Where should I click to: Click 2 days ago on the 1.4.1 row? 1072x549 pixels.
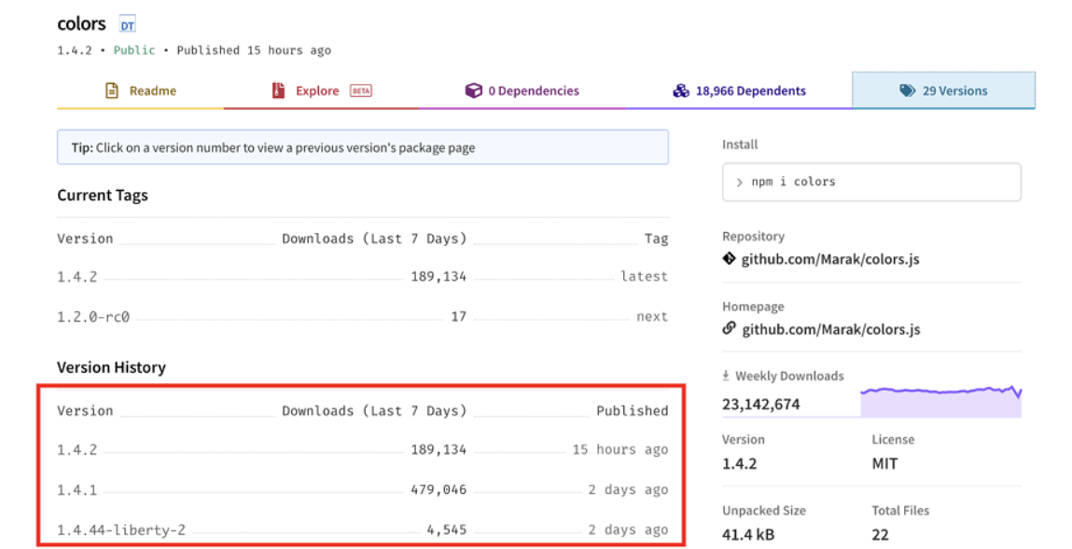628,489
